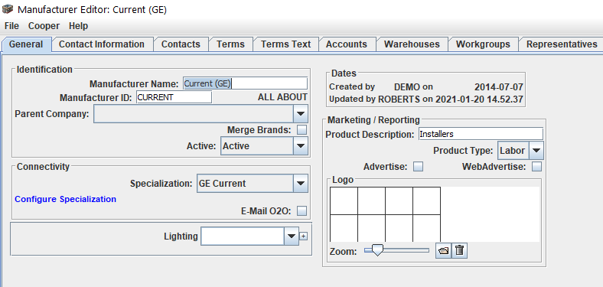Switch to the Terms Text tab
The image size is (603, 287).
pyautogui.click(x=285, y=44)
